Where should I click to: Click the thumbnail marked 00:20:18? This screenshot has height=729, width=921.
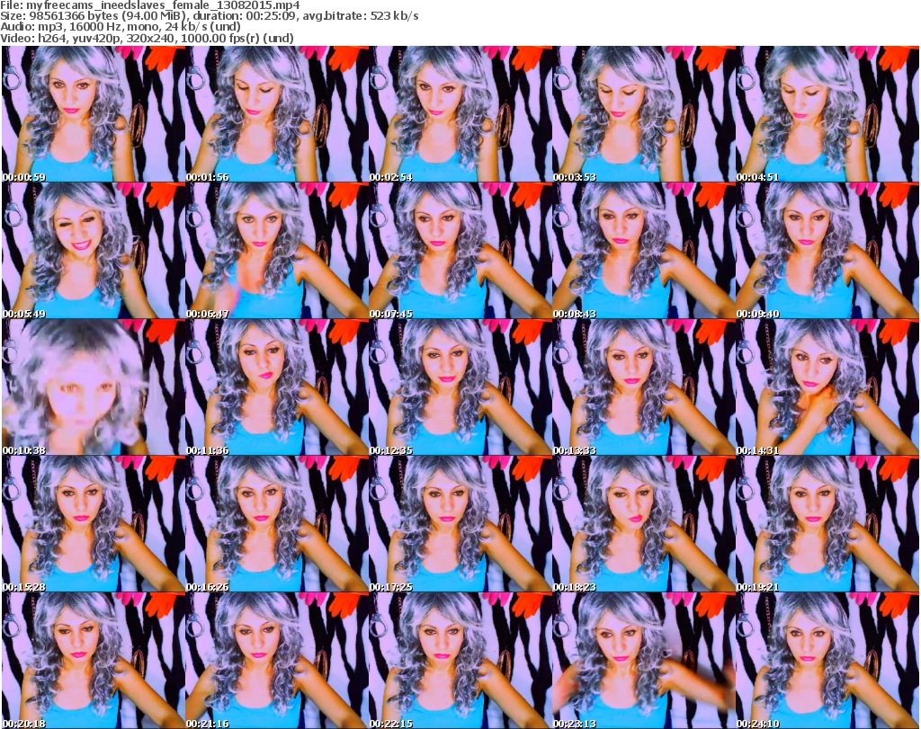click(94, 661)
